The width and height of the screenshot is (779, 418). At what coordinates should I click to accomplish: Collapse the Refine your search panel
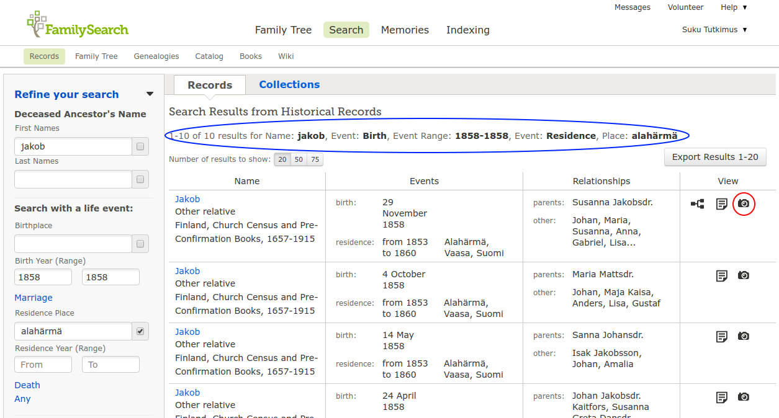tap(150, 94)
